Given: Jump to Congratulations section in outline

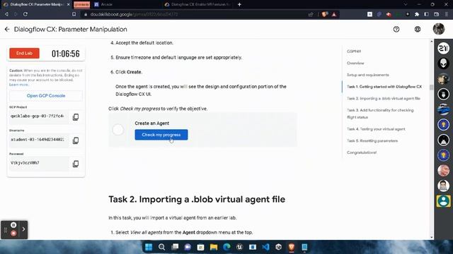Looking at the screenshot, I should (x=362, y=152).
